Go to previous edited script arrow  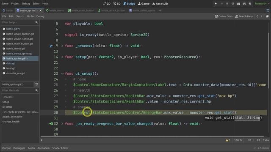click(x=257, y=16)
